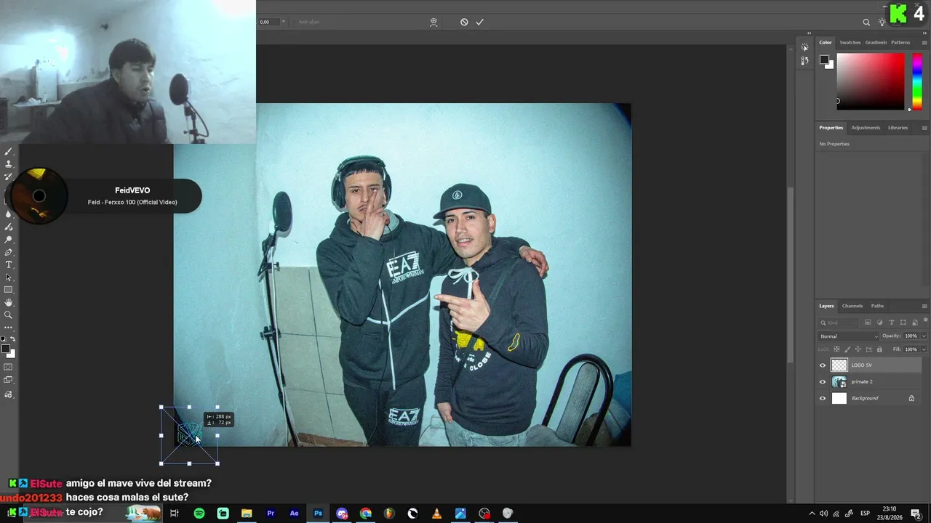Filter layers by smart object type

(x=914, y=323)
